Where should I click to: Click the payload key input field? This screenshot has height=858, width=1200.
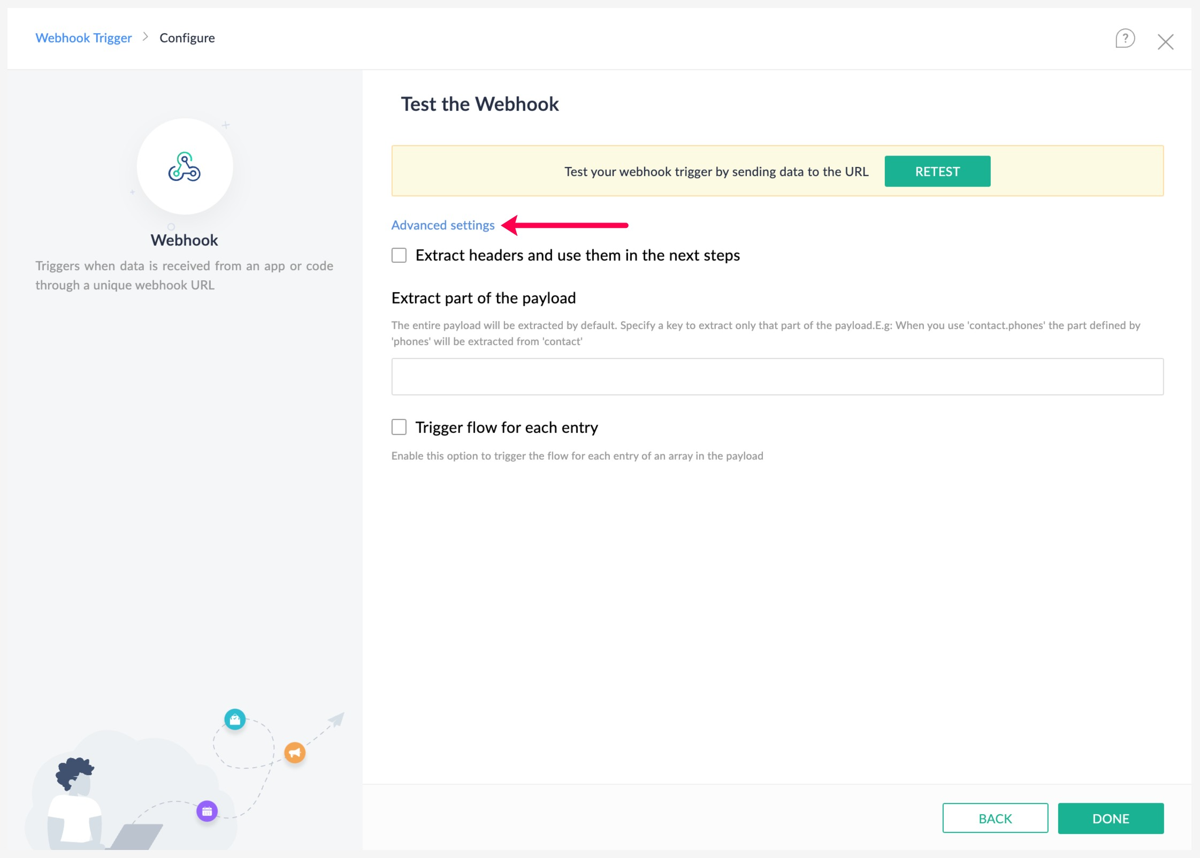(x=777, y=377)
